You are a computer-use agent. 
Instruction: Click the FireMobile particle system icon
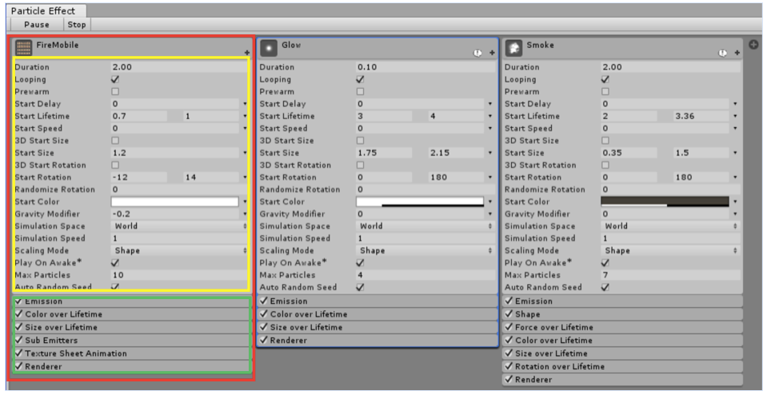tap(24, 47)
